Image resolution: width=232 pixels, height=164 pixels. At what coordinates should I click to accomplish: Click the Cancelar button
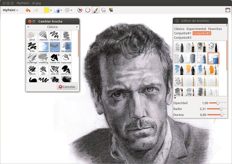67,87
